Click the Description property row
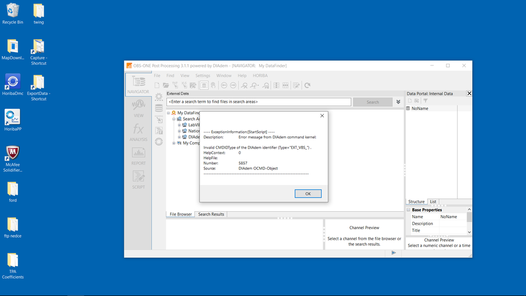The image size is (526, 296). click(439, 223)
